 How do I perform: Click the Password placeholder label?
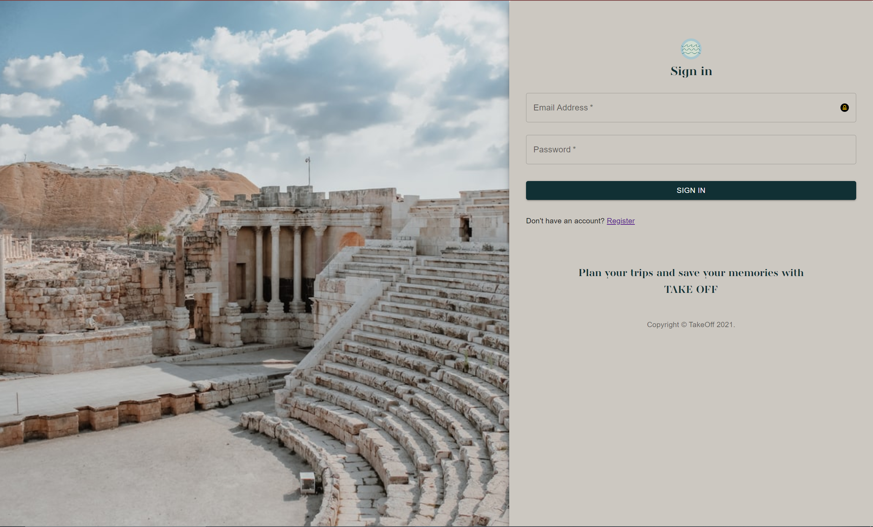[554, 149]
